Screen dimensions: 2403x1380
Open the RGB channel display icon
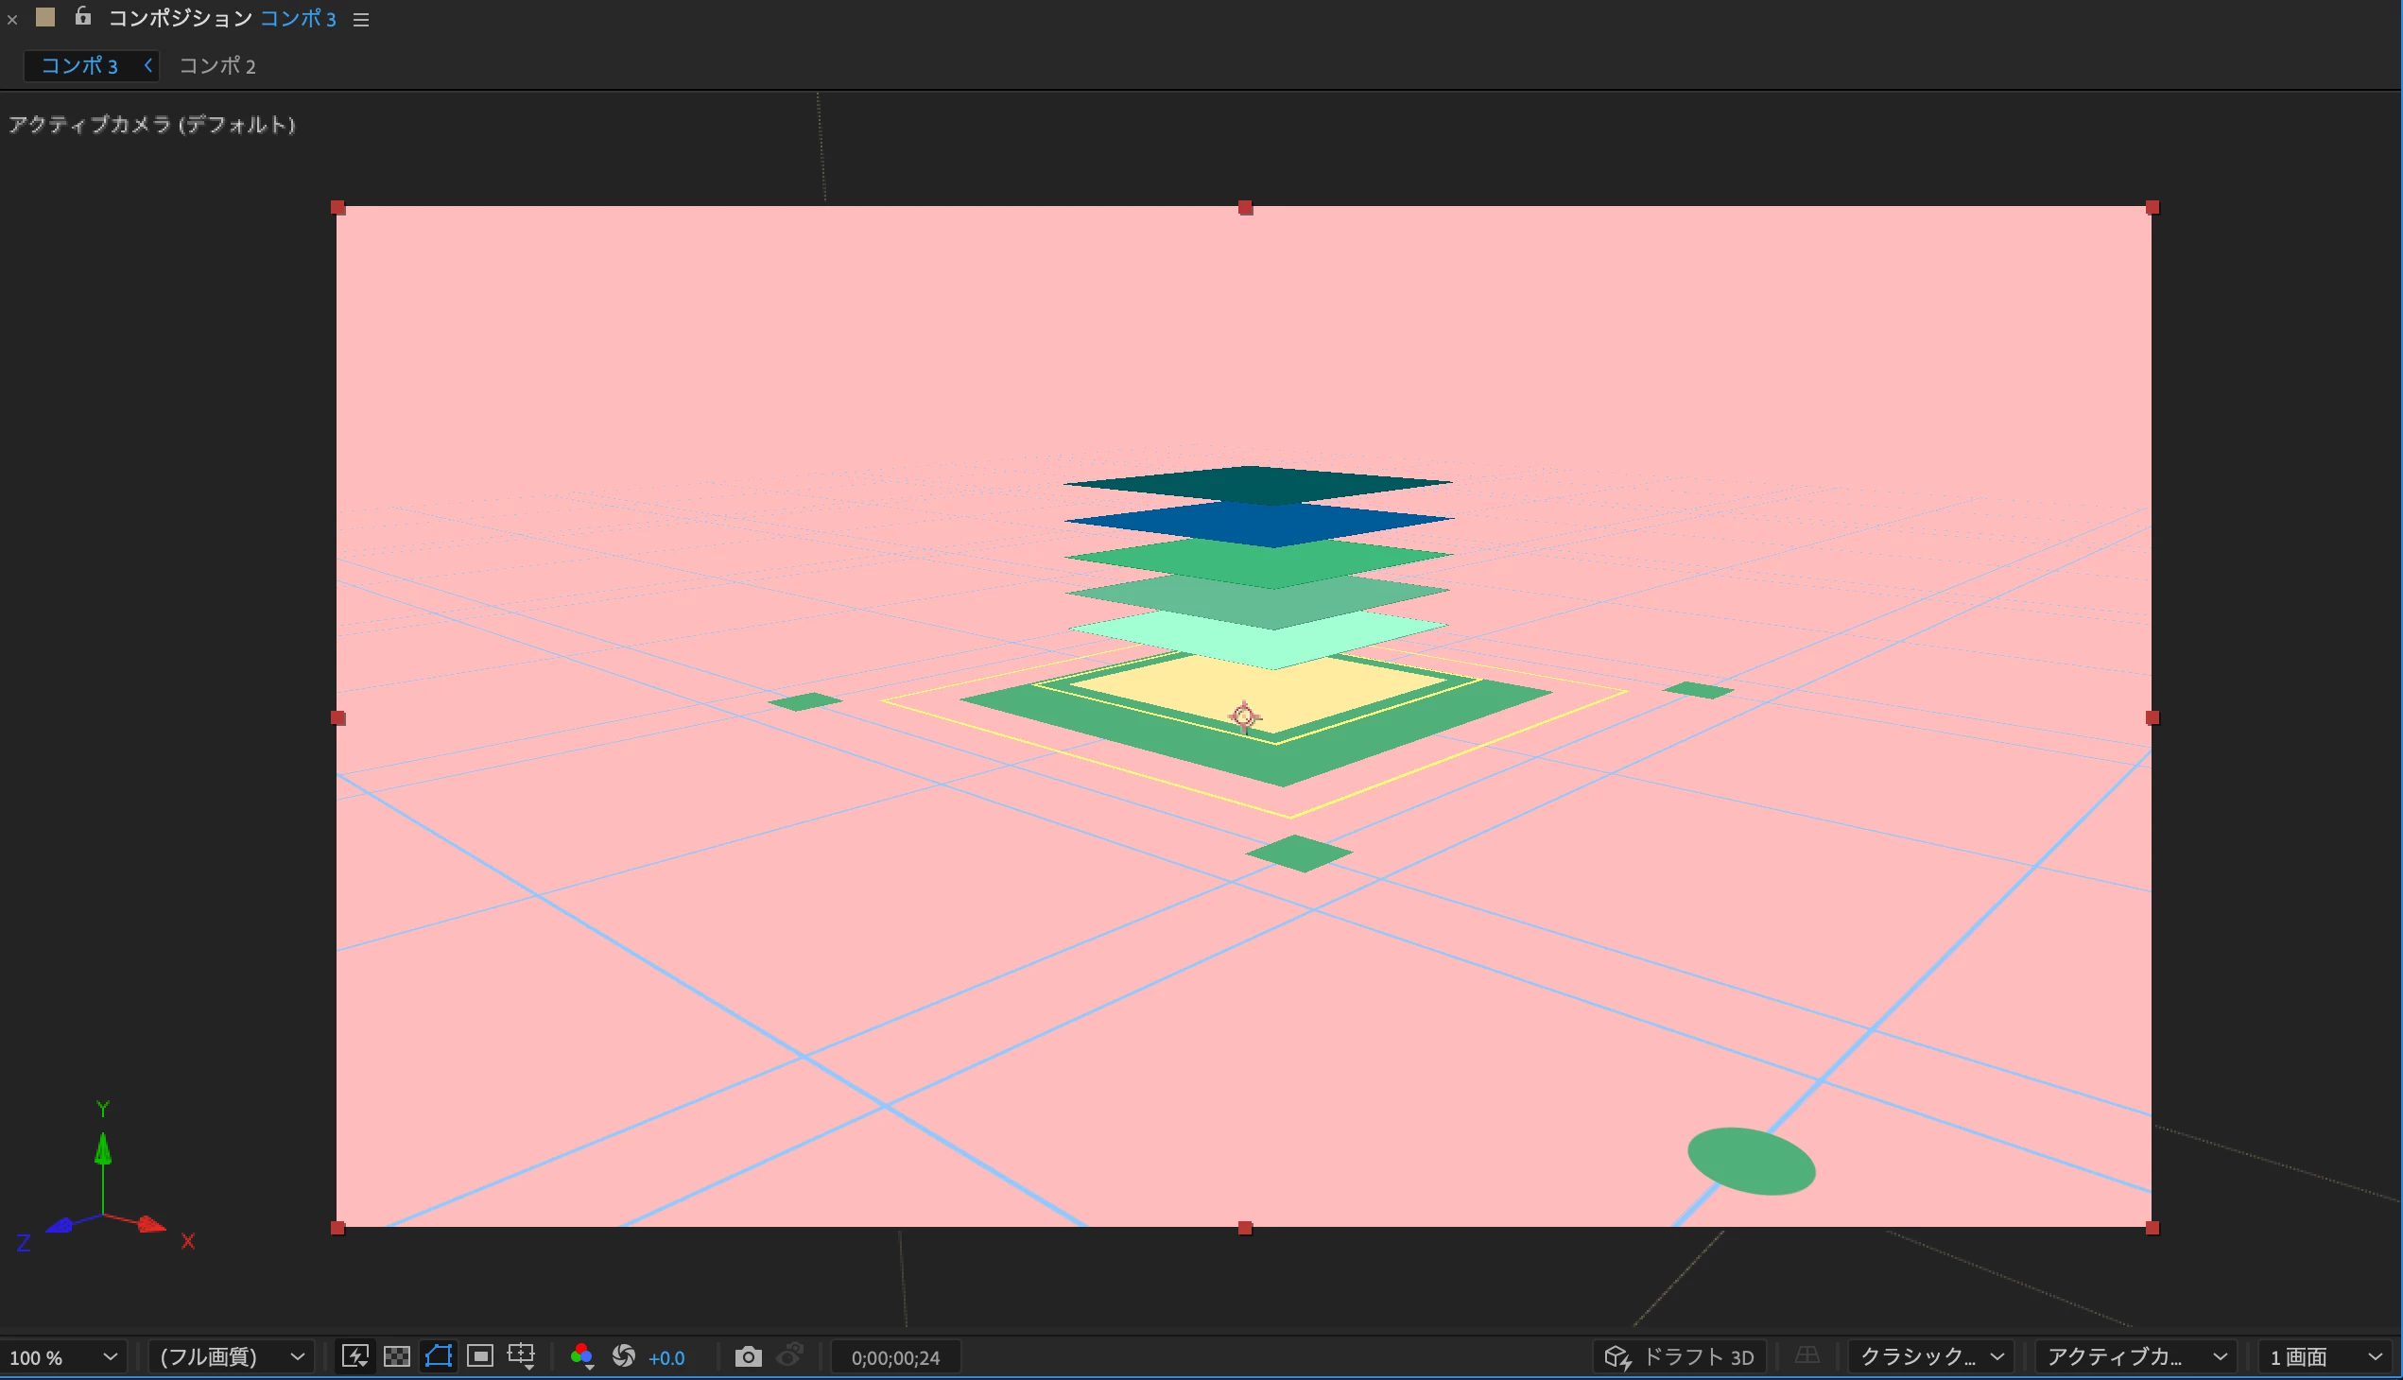tap(582, 1356)
